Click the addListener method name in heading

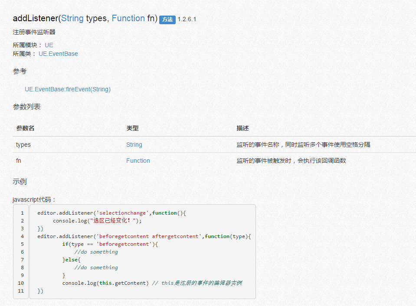pyautogui.click(x=36, y=18)
